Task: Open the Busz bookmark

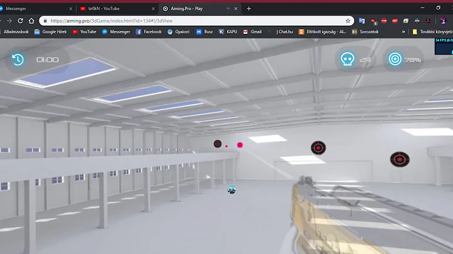Action: [x=204, y=31]
